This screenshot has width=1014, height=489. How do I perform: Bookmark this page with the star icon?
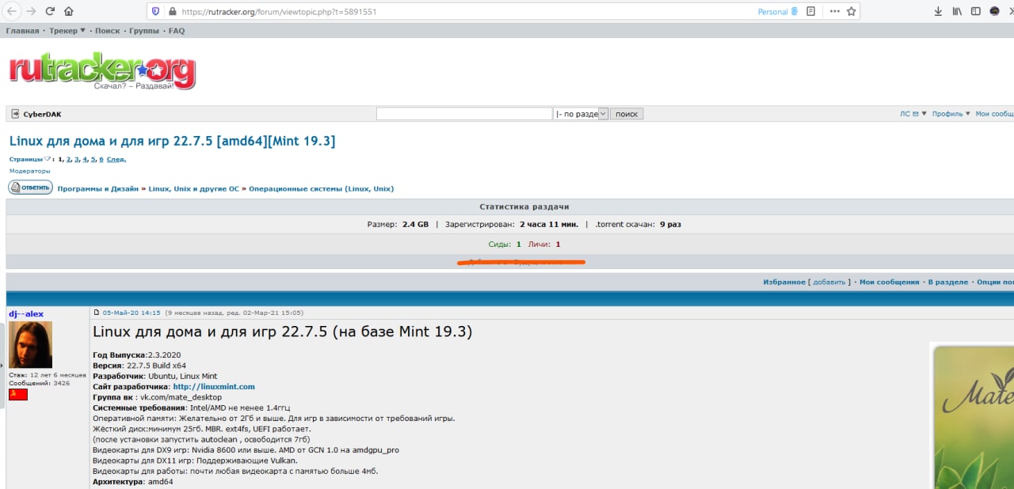852,11
